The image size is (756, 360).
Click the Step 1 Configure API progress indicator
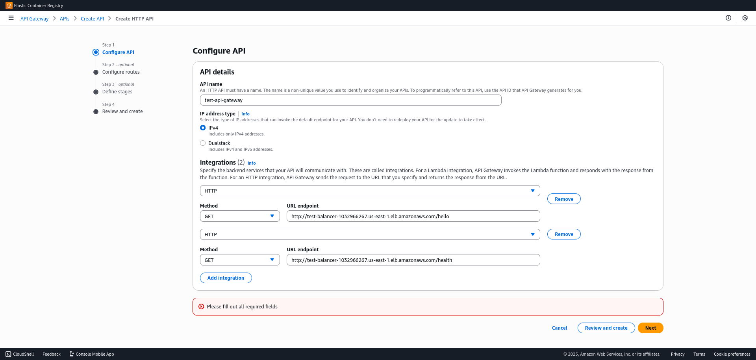pyautogui.click(x=96, y=52)
